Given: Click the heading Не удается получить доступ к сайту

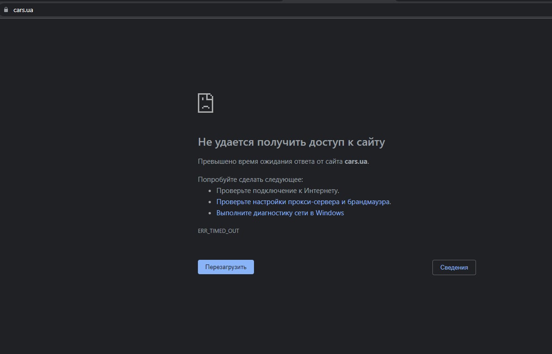Looking at the screenshot, I should click(291, 142).
